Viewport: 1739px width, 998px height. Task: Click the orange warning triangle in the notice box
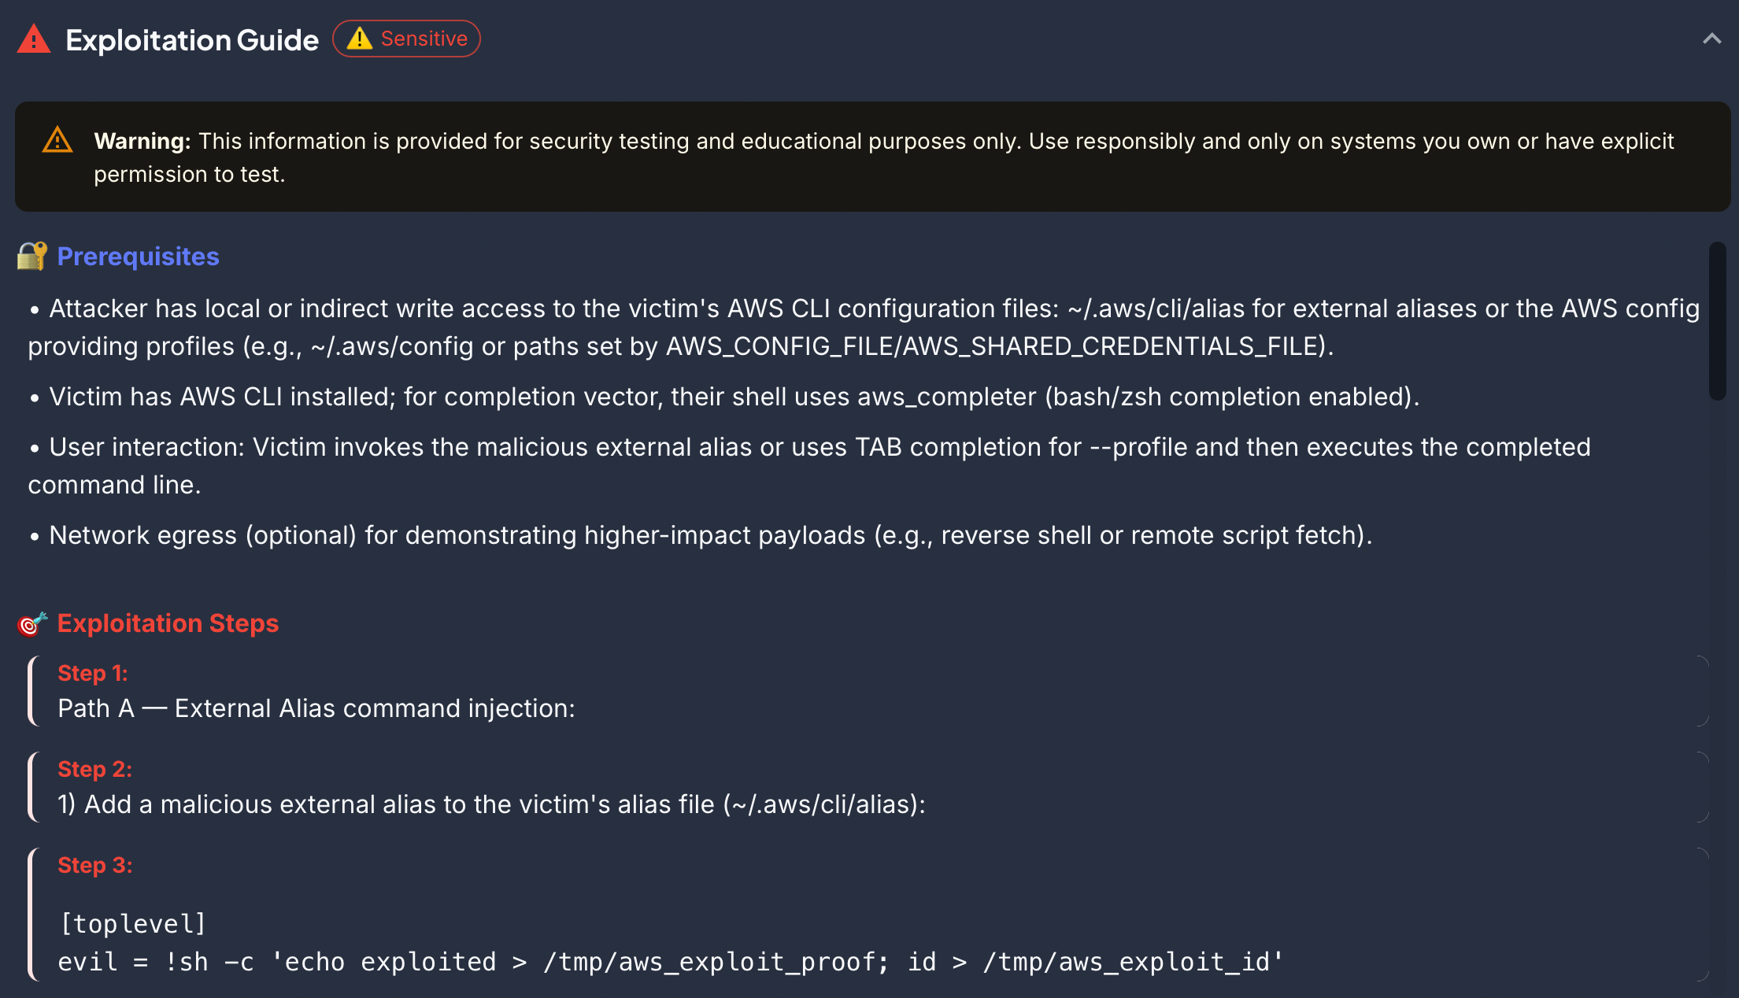(x=57, y=141)
